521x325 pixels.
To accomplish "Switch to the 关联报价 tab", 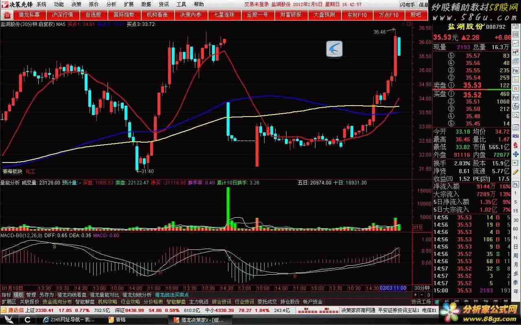I will click(29, 301).
